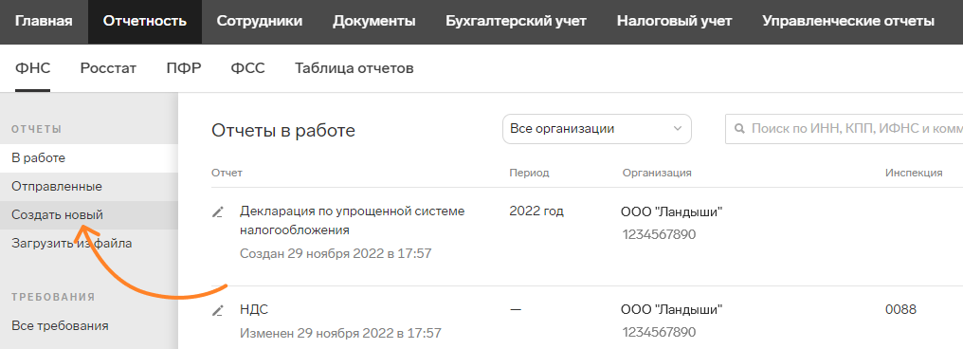963x349 pixels.
Task: Open the Главная menu item
Action: coord(44,22)
